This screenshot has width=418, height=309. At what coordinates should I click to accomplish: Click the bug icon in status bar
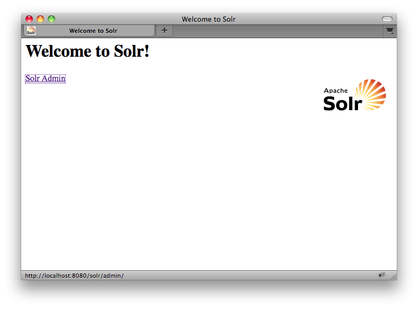pos(381,275)
